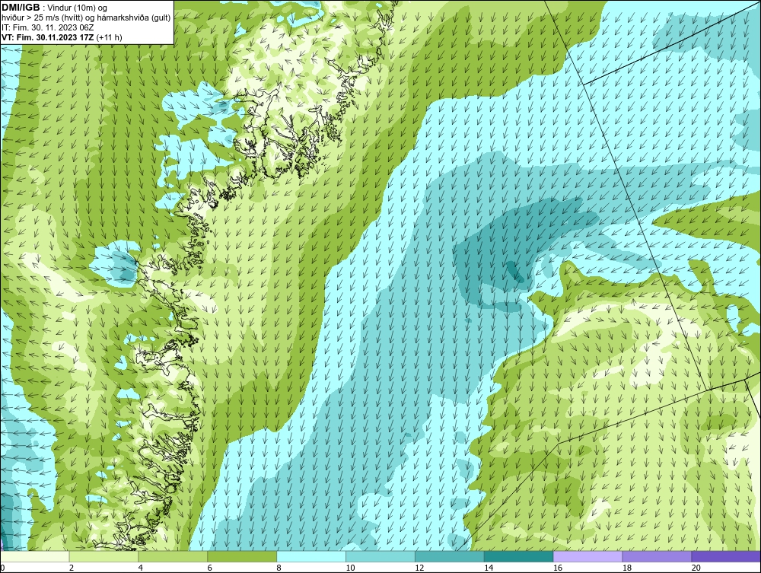Click the above 20 m/s dark purple swatch
761x573 pixels.
pyautogui.click(x=726, y=556)
